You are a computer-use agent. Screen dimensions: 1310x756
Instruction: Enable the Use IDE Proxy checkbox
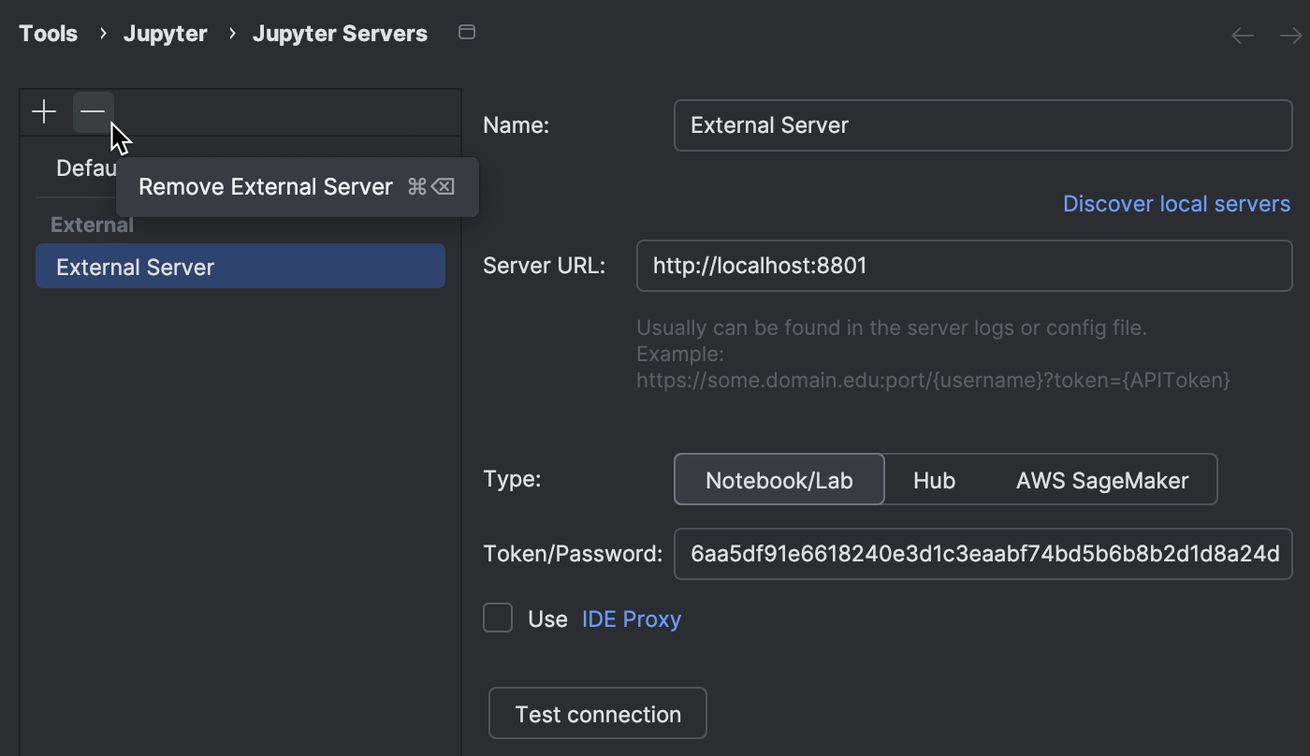(x=498, y=618)
